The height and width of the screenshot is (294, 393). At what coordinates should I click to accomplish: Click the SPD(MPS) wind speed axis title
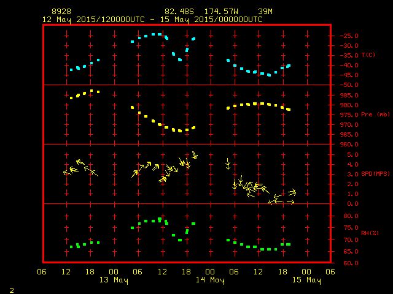(375, 174)
